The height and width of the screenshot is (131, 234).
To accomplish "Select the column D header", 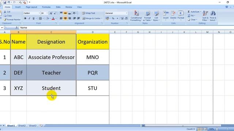I will pos(93,32).
